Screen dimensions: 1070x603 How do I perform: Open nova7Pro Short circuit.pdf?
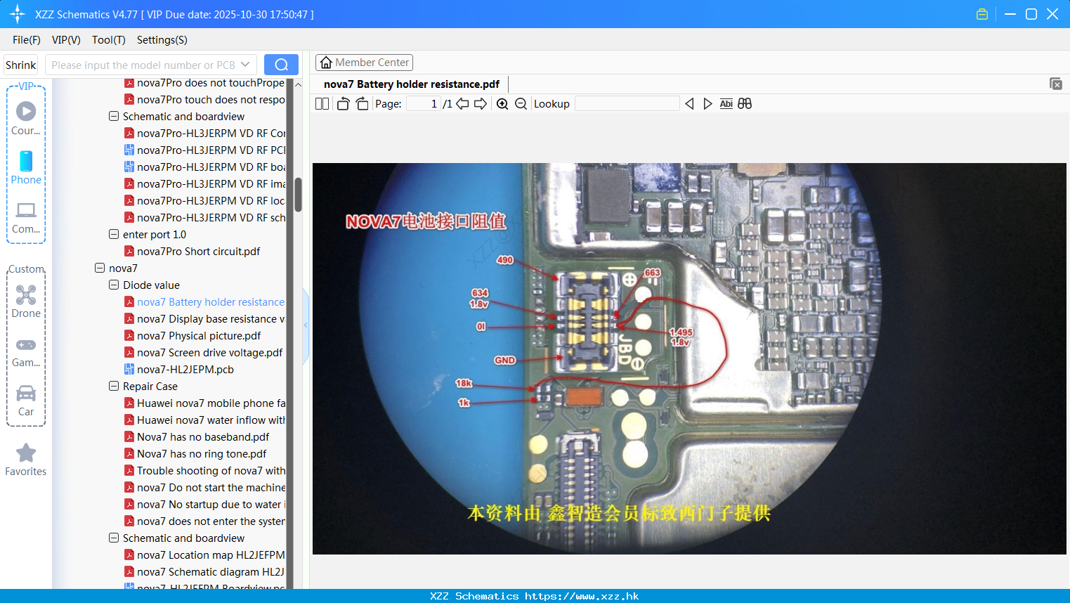coord(198,251)
